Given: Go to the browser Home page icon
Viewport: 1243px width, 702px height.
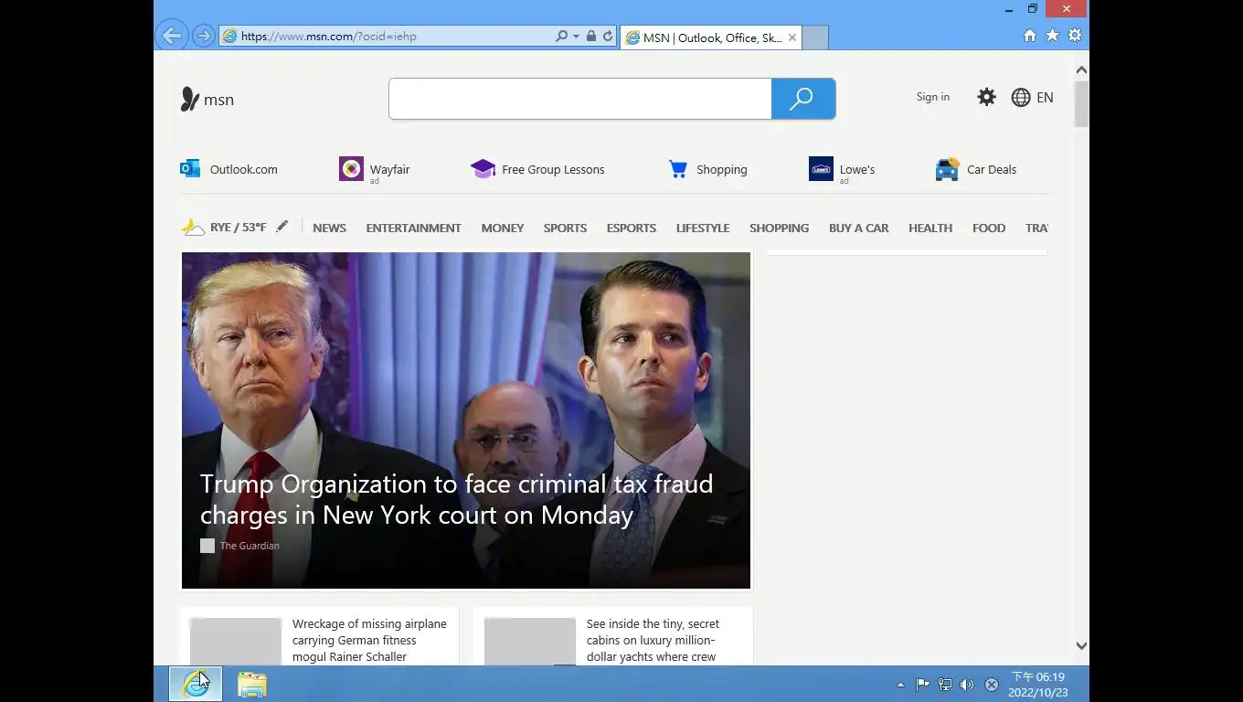Looking at the screenshot, I should (1030, 36).
